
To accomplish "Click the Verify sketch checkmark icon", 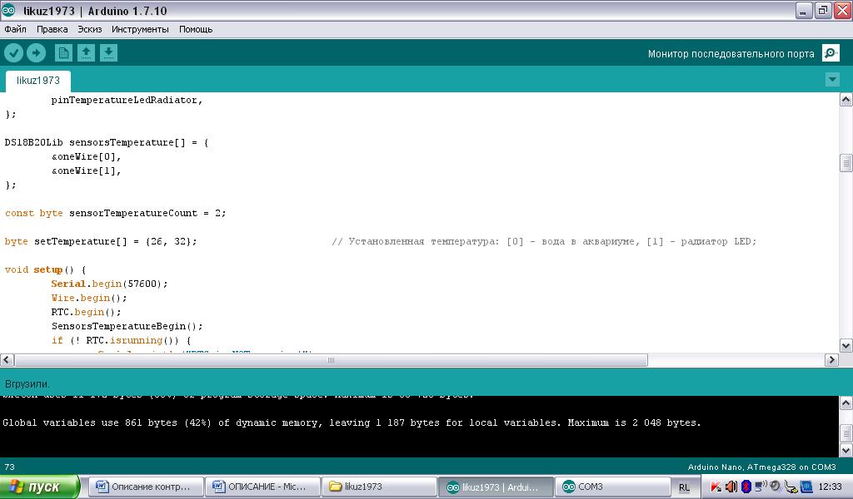I will pos(14,53).
